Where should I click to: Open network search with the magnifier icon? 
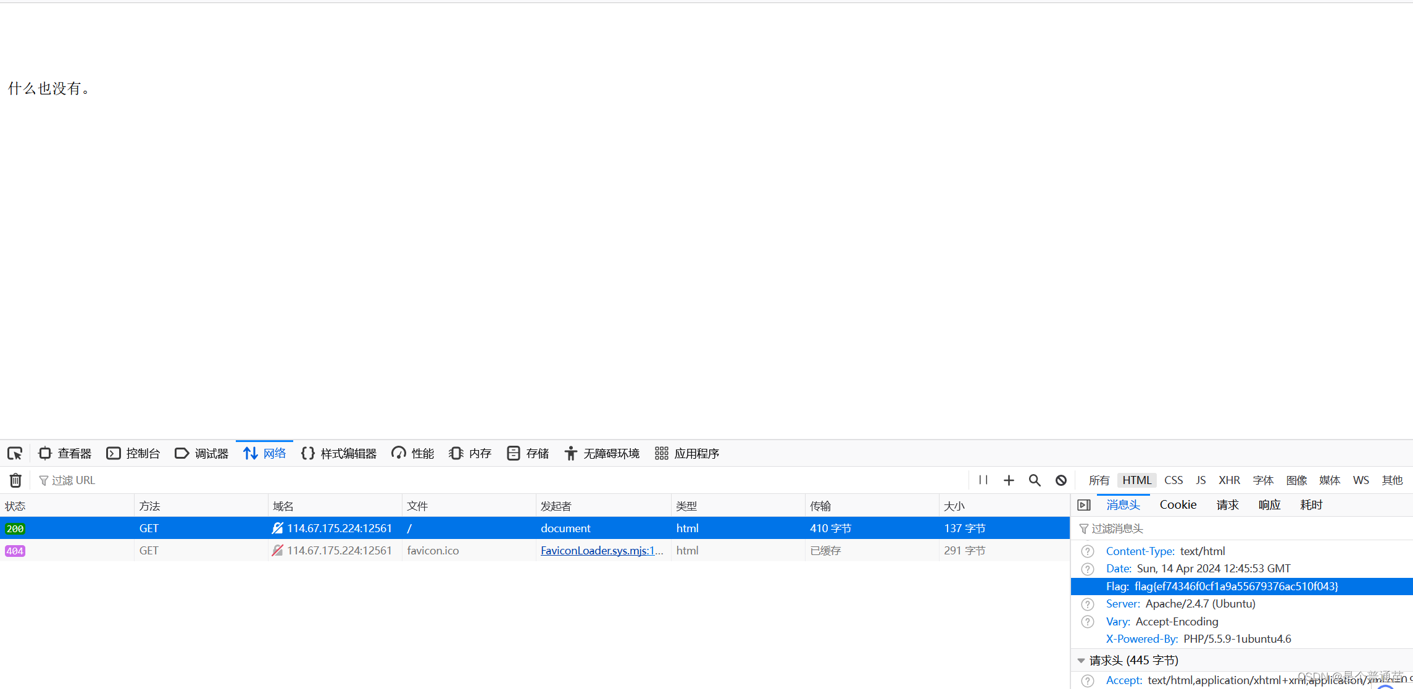[x=1035, y=480]
